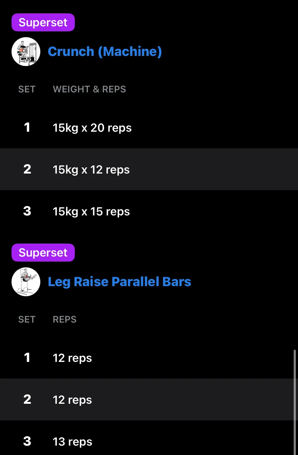Open the Crunch (Machine) exercise link
Screen dimensions: 298x455
[x=105, y=52]
